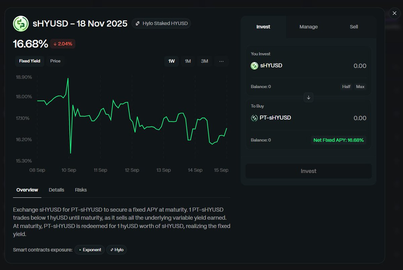
Task: Open the Details tab
Action: click(56, 190)
